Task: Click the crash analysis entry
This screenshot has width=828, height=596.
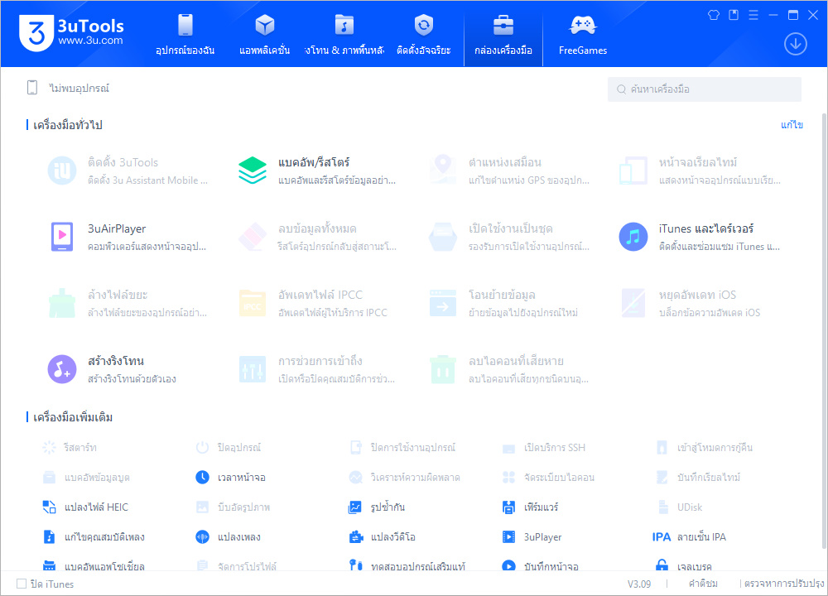Action: click(x=405, y=478)
